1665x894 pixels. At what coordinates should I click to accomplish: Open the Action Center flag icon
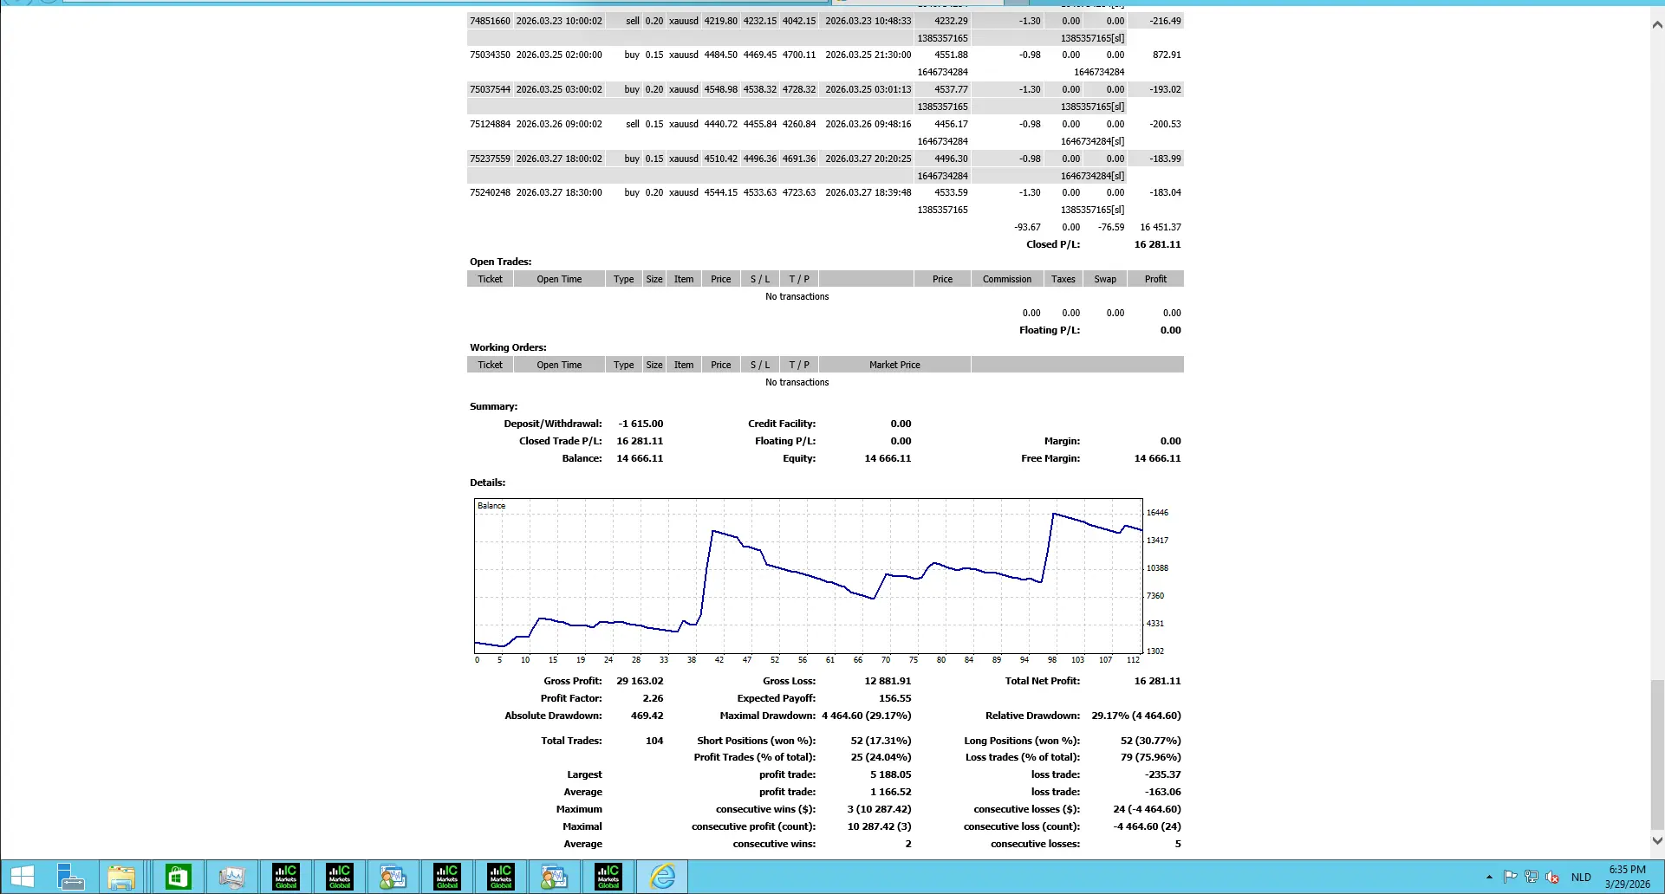tap(1510, 877)
